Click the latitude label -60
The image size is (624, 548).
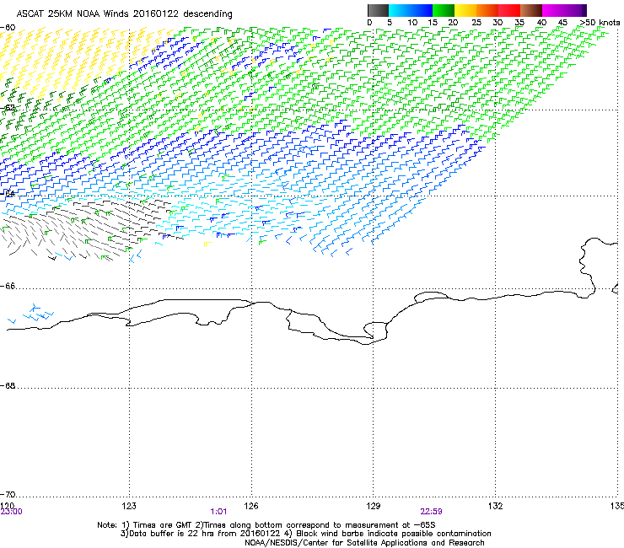point(8,28)
